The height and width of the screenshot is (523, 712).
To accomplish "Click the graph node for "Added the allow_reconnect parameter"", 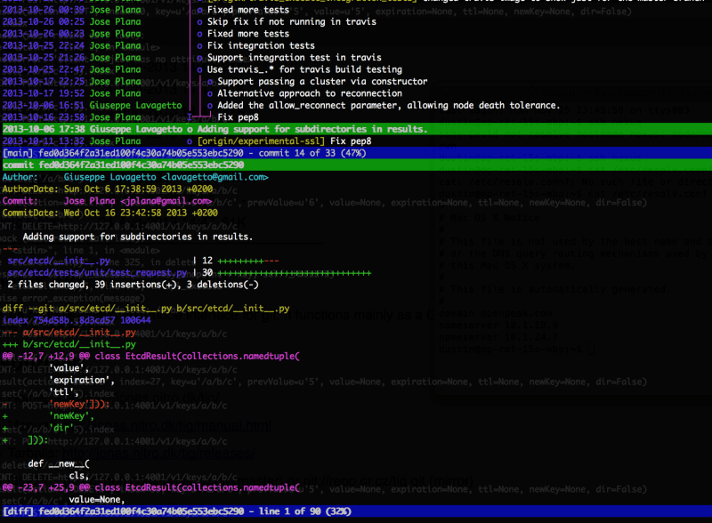I will pyautogui.click(x=210, y=105).
